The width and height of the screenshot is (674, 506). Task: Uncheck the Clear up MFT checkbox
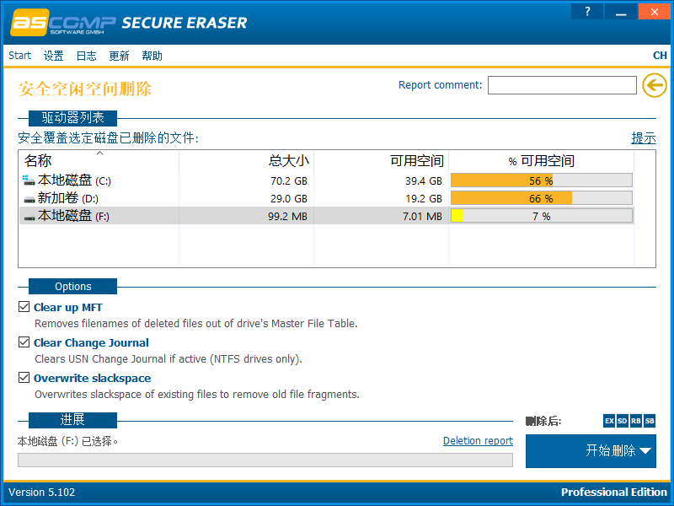tap(24, 308)
